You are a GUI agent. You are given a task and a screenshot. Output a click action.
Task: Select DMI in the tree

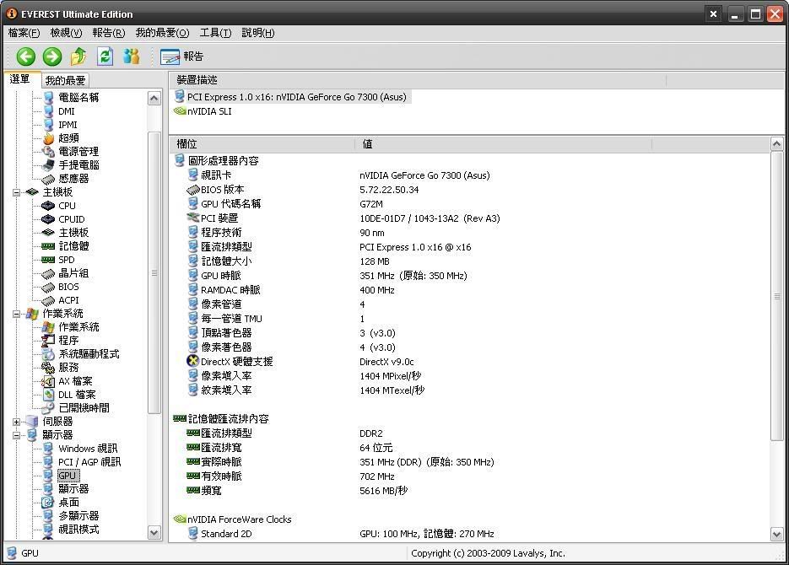67,111
